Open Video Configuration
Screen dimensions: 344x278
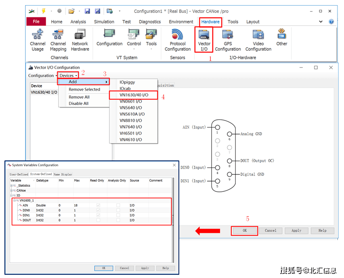coord(258,40)
